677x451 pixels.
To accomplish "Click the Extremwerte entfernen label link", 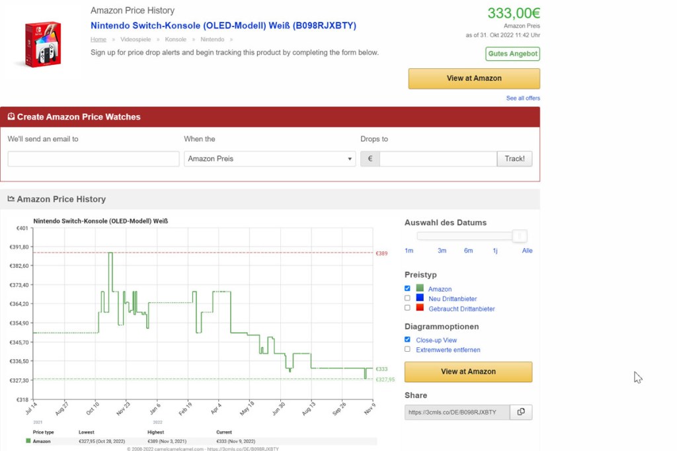I will coord(448,350).
